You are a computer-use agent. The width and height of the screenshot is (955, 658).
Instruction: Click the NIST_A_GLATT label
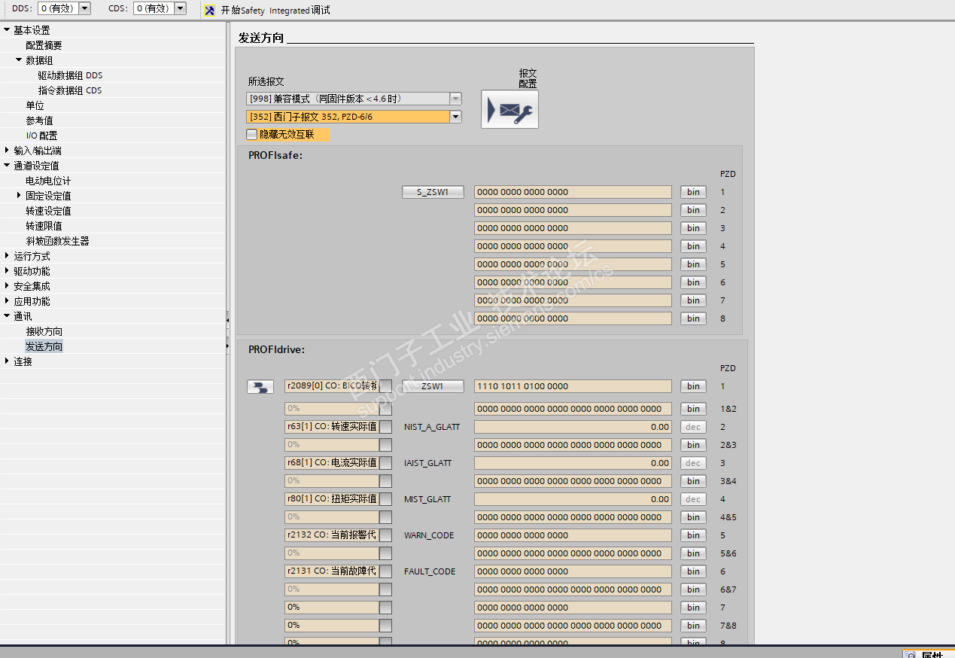(x=432, y=427)
